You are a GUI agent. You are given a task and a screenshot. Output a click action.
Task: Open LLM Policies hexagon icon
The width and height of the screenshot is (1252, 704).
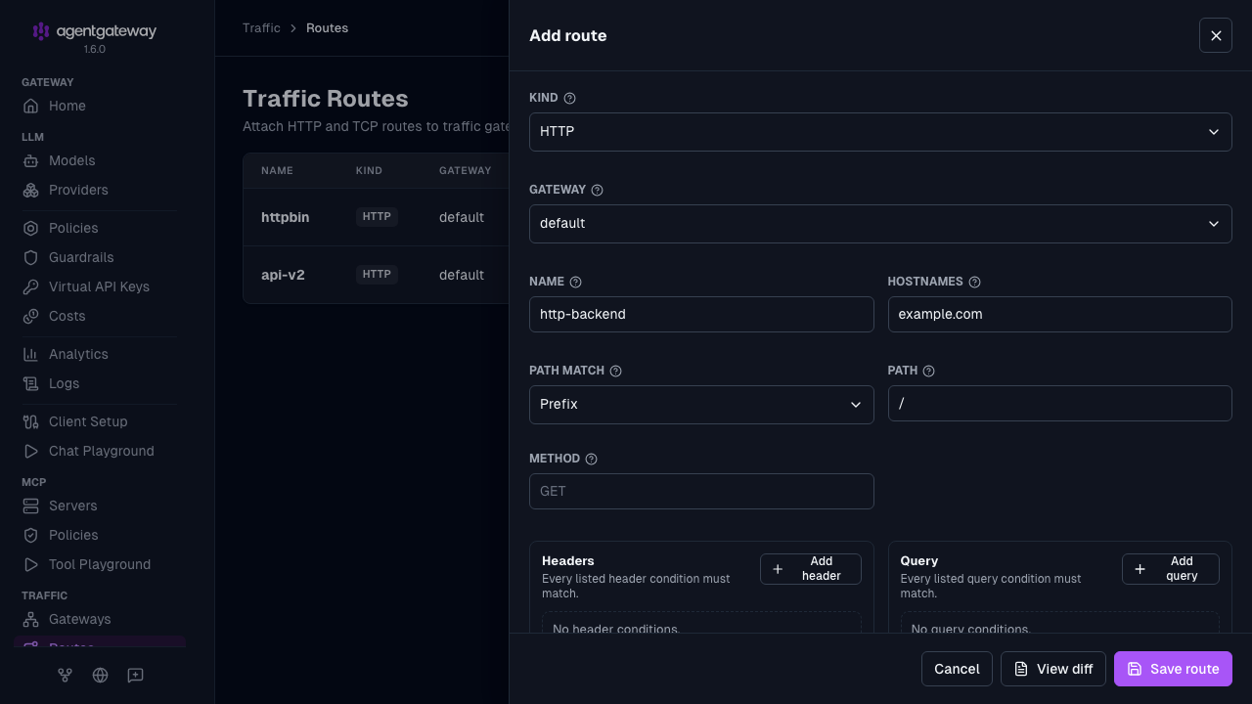point(31,228)
